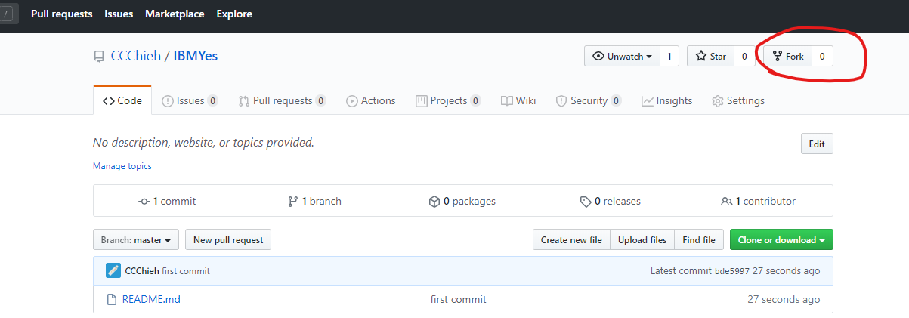
Task: Open 'first commit' message in README.md row
Action: (459, 299)
